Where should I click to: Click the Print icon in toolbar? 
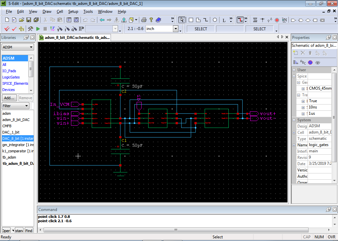(144, 20)
